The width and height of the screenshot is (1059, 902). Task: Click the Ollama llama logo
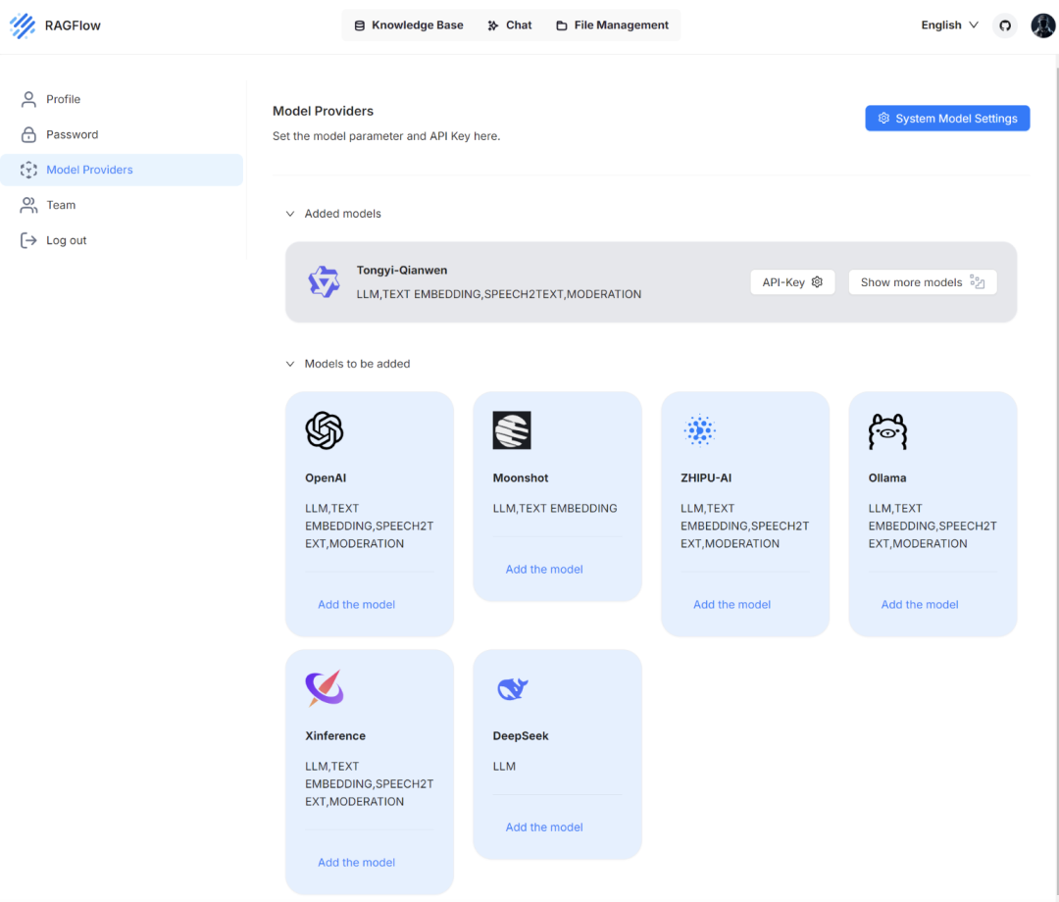click(887, 431)
